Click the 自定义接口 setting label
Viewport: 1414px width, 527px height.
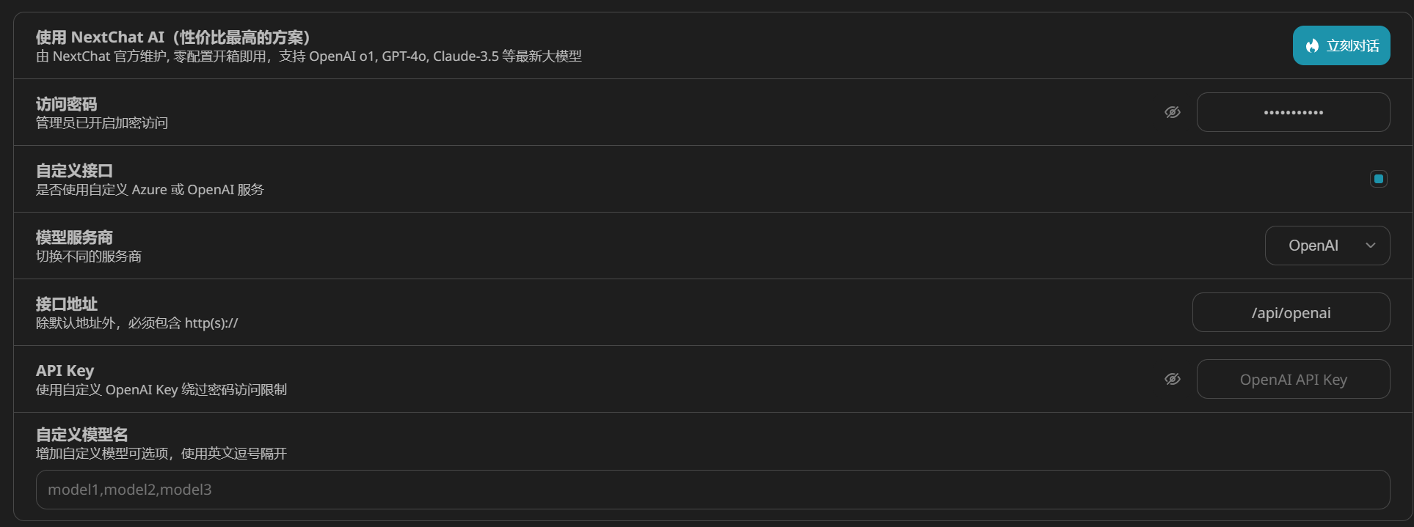coord(74,171)
